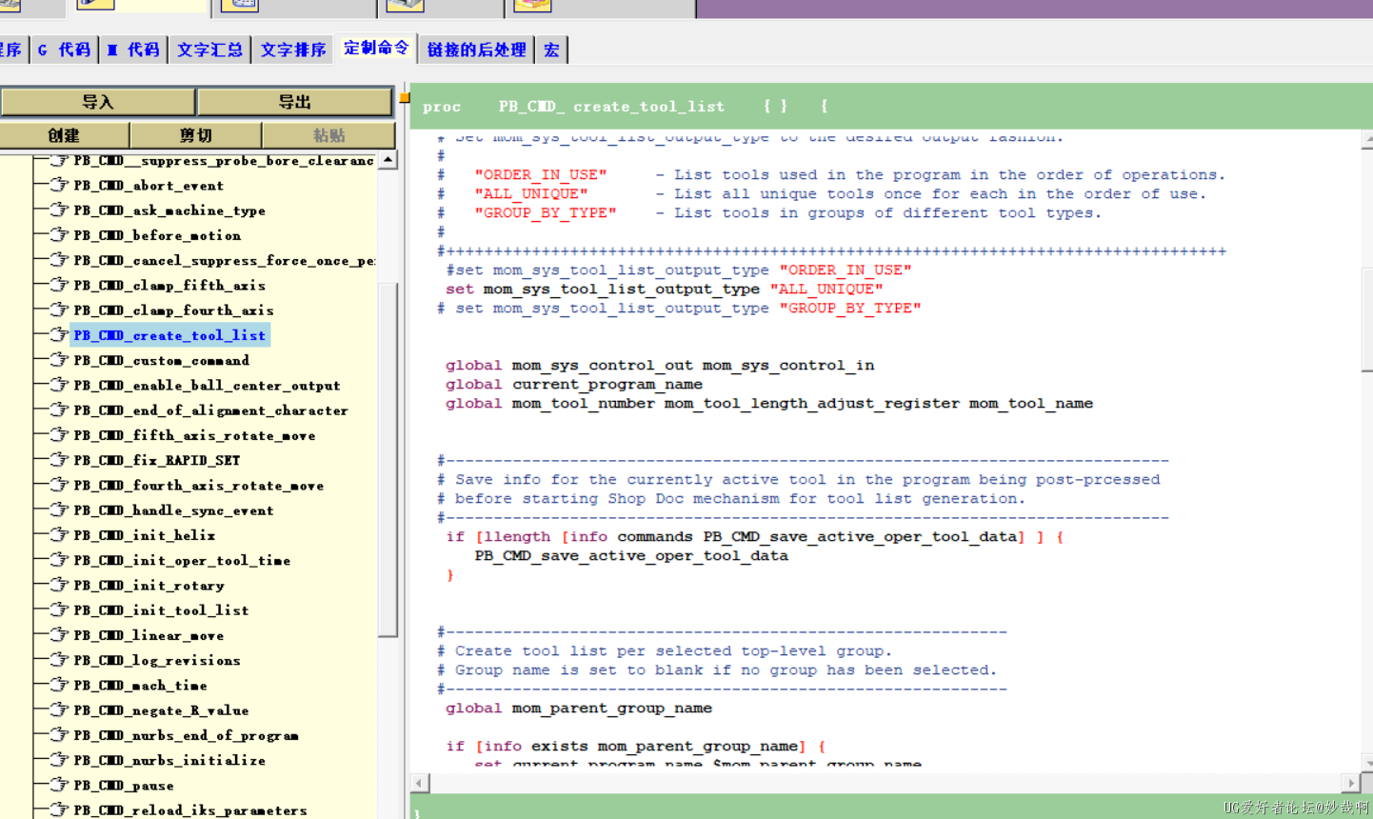Click if [info exists mom_parent_group_name] line
Screen dimensions: 1373x819
point(635,746)
